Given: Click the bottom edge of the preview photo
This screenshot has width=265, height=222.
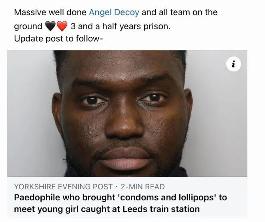Looking at the screenshot, I should pos(127,175).
